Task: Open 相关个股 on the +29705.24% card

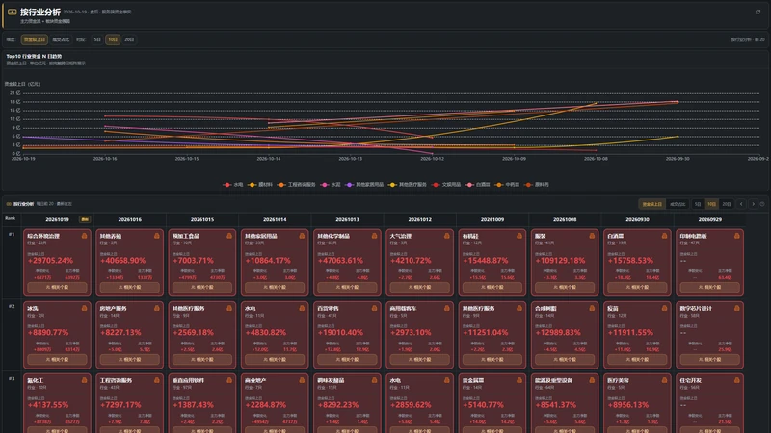Action: (58, 287)
